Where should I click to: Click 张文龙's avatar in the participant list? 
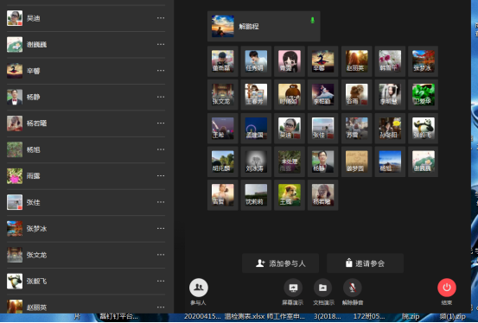15,255
